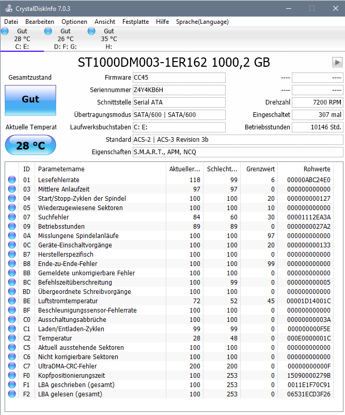
Task: Select raw value 00001D14001C
Action: [x=308, y=301]
